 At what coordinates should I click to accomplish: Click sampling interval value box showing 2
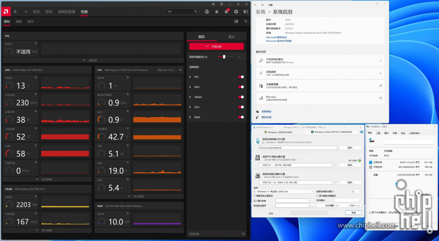239,57
